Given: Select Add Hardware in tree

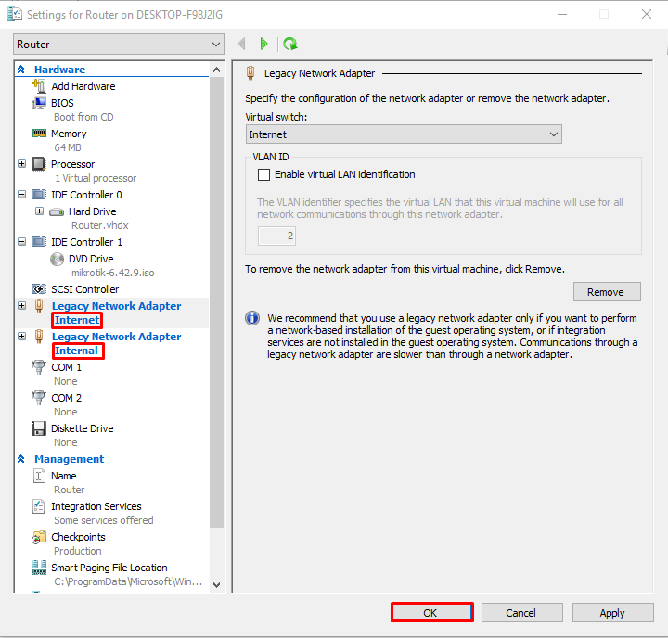Looking at the screenshot, I should click(x=83, y=86).
